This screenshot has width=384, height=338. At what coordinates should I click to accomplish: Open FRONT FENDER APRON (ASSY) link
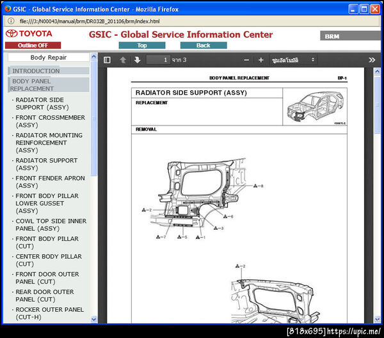click(50, 182)
